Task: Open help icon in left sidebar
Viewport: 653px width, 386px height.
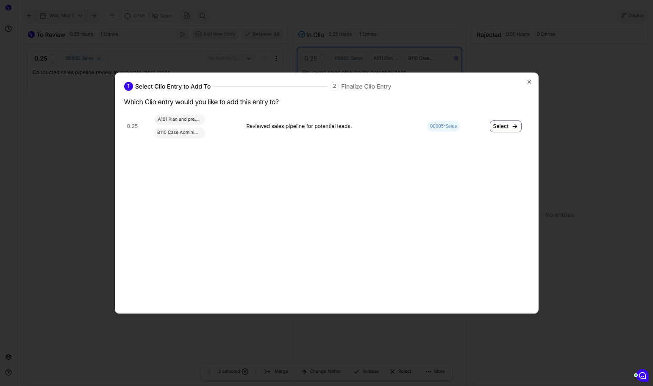Action: click(8, 372)
